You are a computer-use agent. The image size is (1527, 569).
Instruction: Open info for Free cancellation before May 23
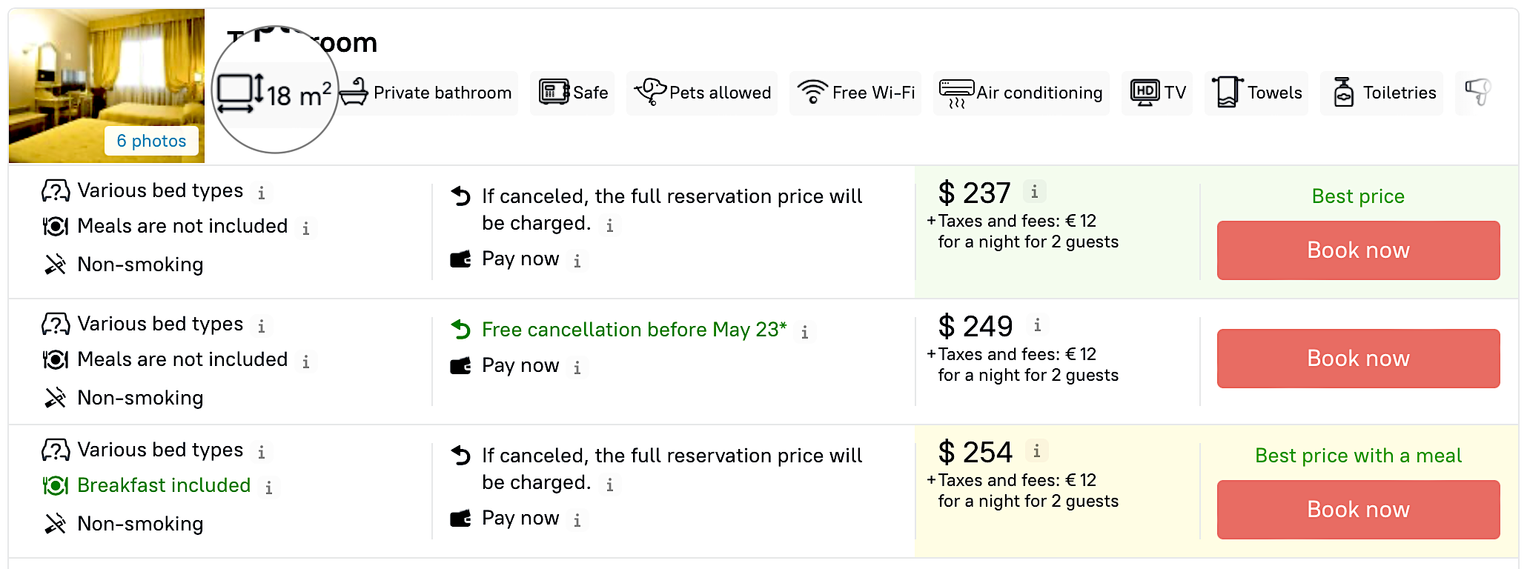click(805, 333)
